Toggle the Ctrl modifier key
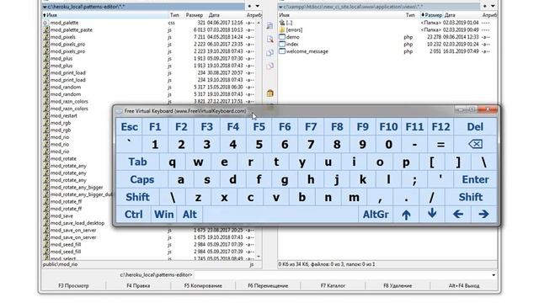This screenshot has width=539, height=303. click(133, 215)
